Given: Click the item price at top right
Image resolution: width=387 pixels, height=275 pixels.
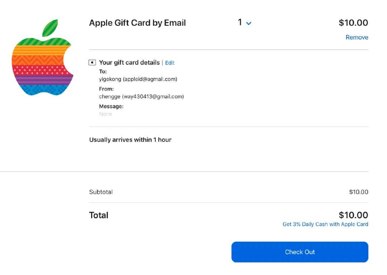Looking at the screenshot, I should [x=353, y=23].
